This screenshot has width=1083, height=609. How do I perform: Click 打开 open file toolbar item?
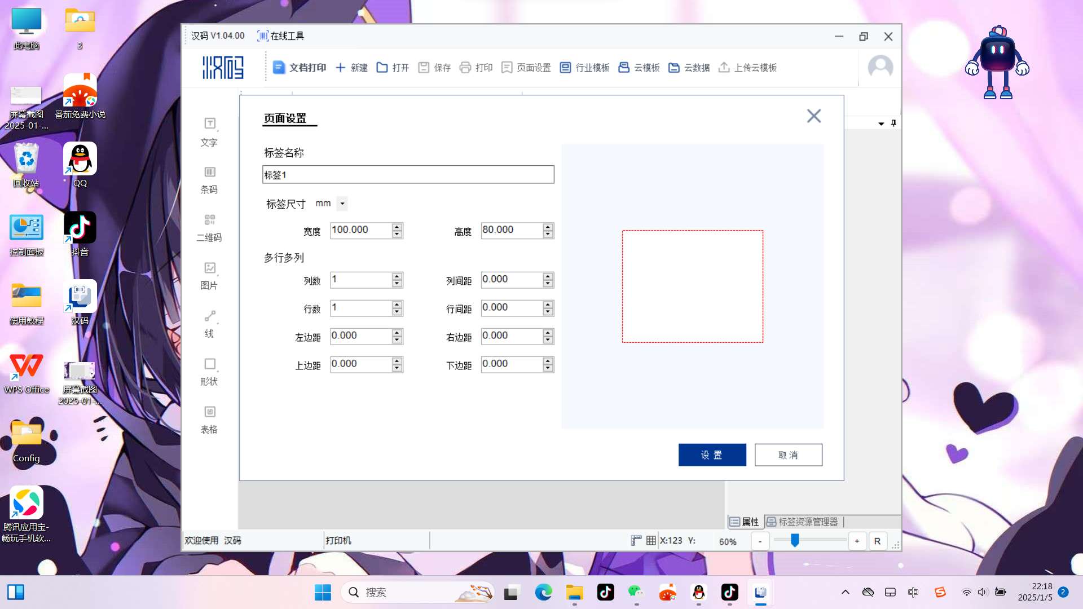(x=393, y=68)
